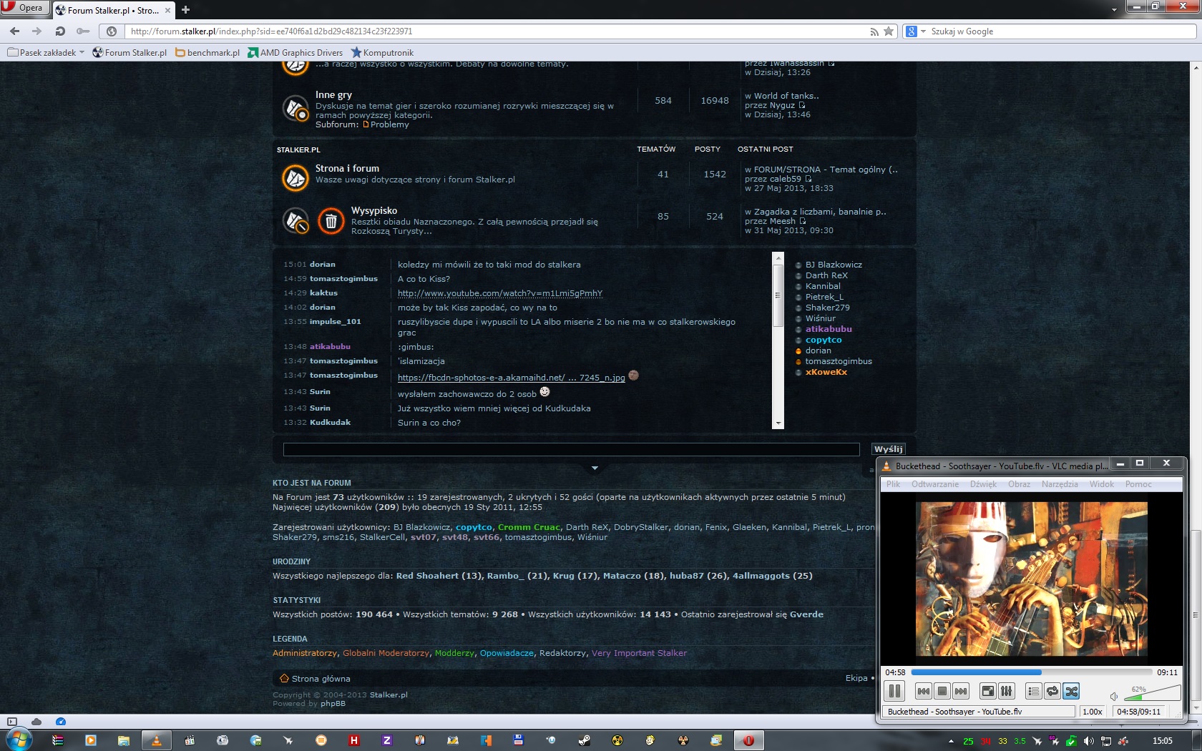The image size is (1202, 751).
Task: Skip to next track in VLC
Action: coord(961,691)
